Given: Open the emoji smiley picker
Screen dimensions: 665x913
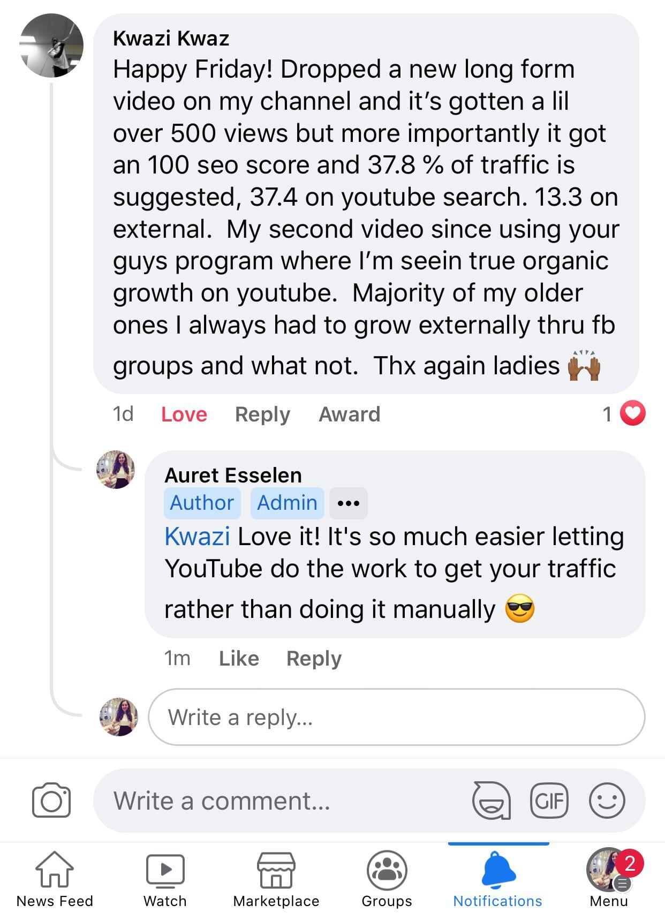Looking at the screenshot, I should (607, 801).
